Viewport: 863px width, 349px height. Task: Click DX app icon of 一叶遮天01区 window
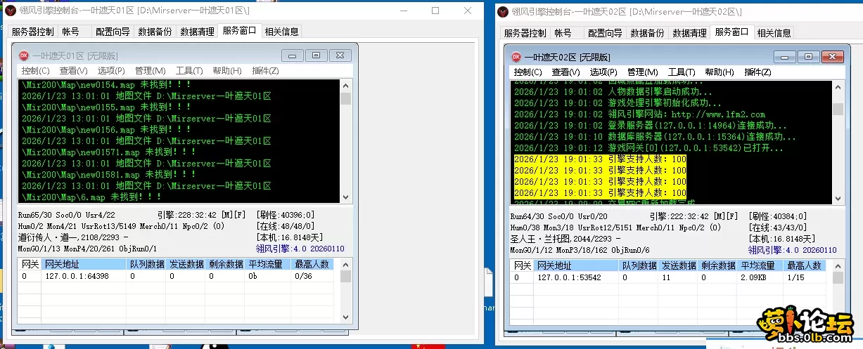(23, 55)
